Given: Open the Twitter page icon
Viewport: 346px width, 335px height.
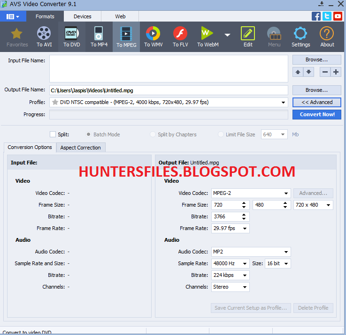Looking at the screenshot, I should click(x=327, y=16).
